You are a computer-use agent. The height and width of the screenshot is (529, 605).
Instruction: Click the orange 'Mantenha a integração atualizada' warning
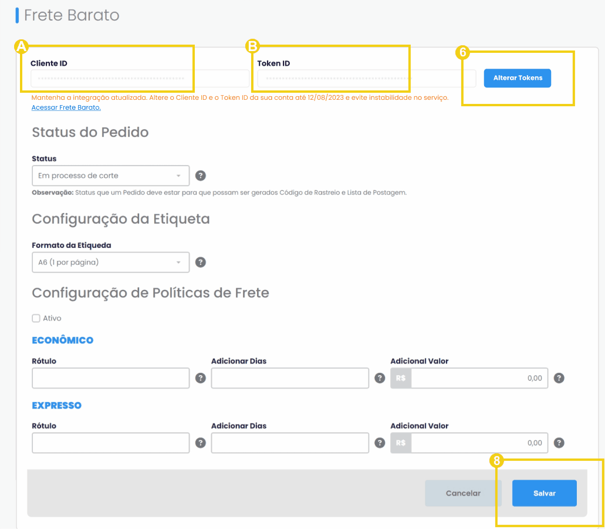click(240, 97)
